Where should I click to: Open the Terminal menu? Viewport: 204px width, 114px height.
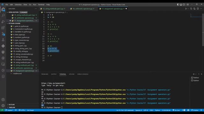pyautogui.click(x=41, y=4)
